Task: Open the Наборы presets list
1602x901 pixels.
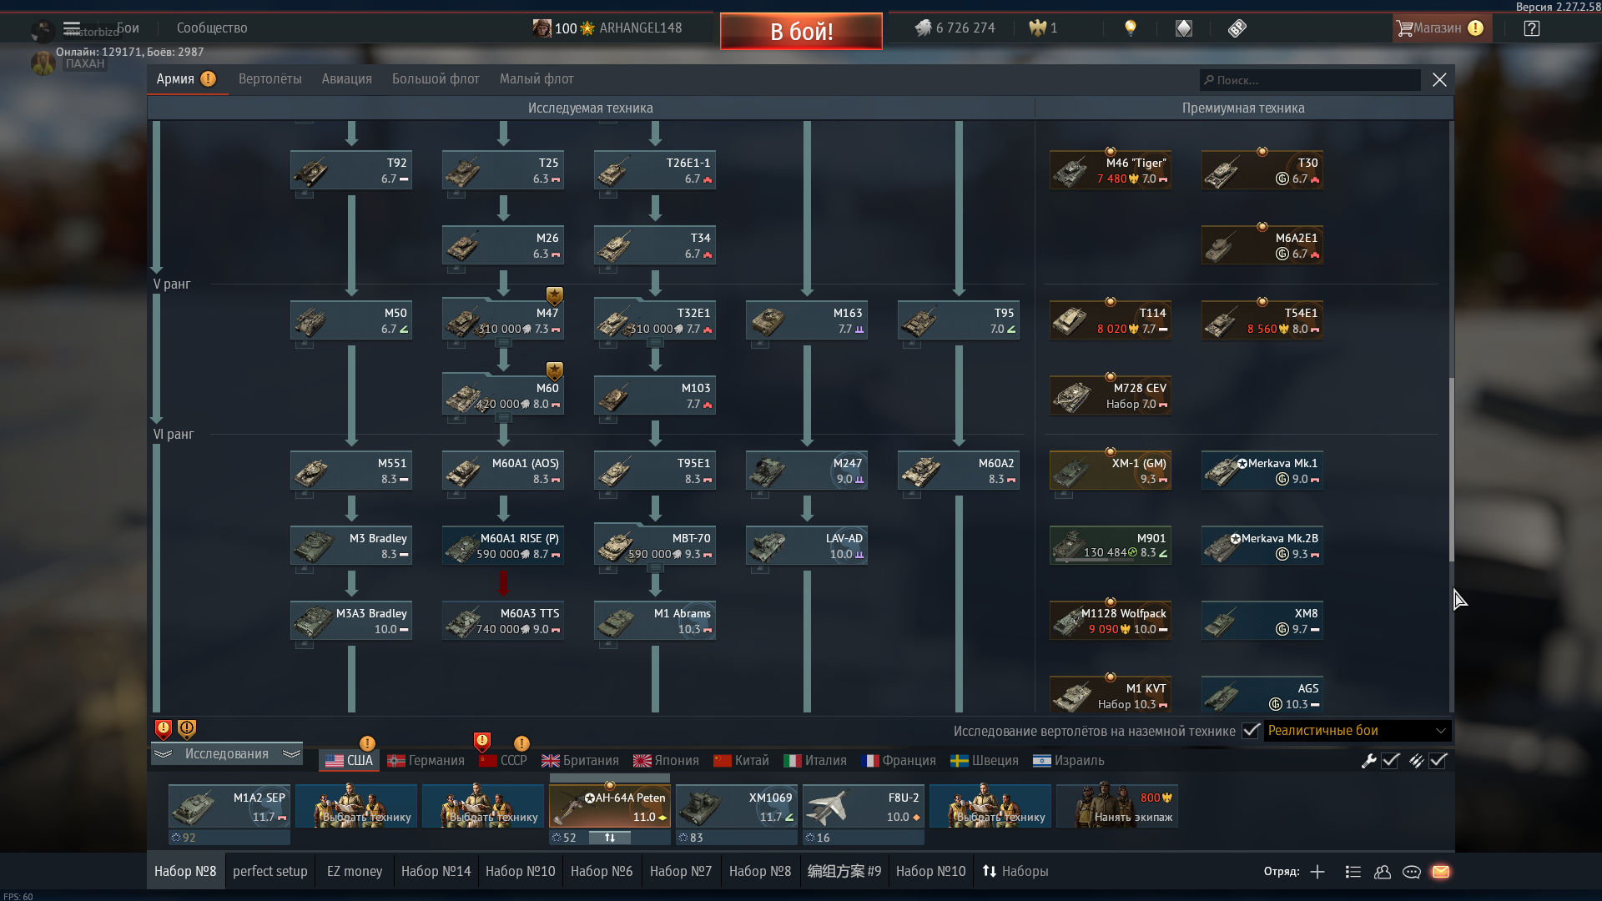Action: click(1015, 871)
